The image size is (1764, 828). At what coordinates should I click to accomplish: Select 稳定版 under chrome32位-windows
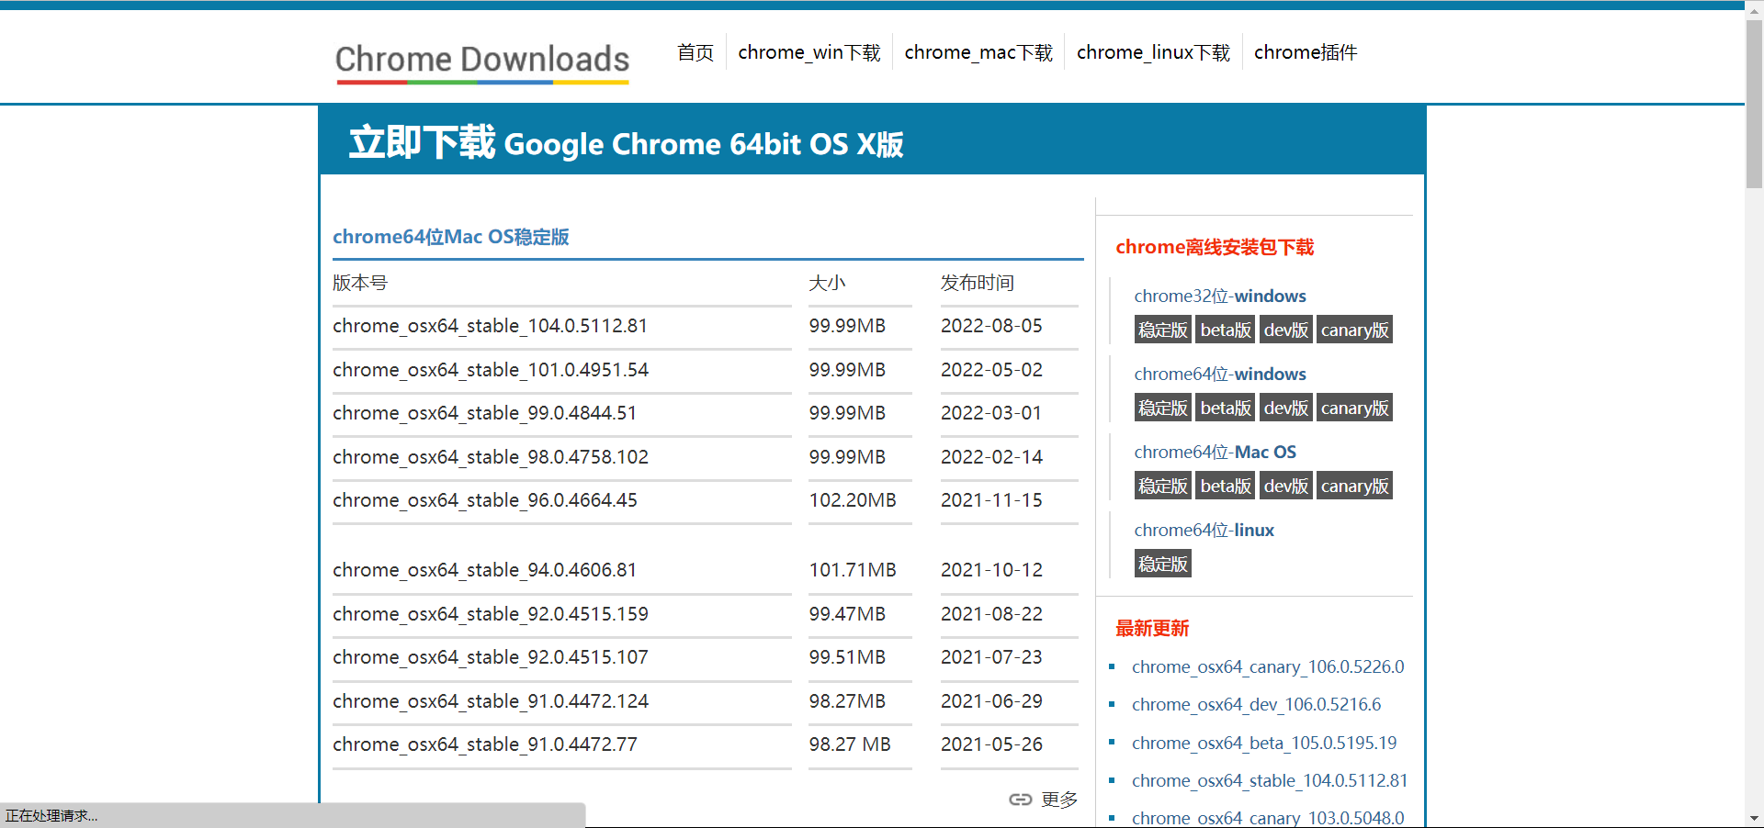pyautogui.click(x=1163, y=330)
